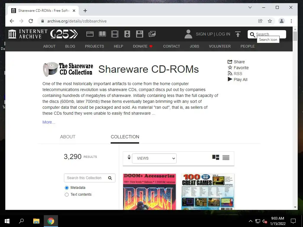Show hidden system tray icons
This screenshot has height=227, width=303.
[250, 221]
